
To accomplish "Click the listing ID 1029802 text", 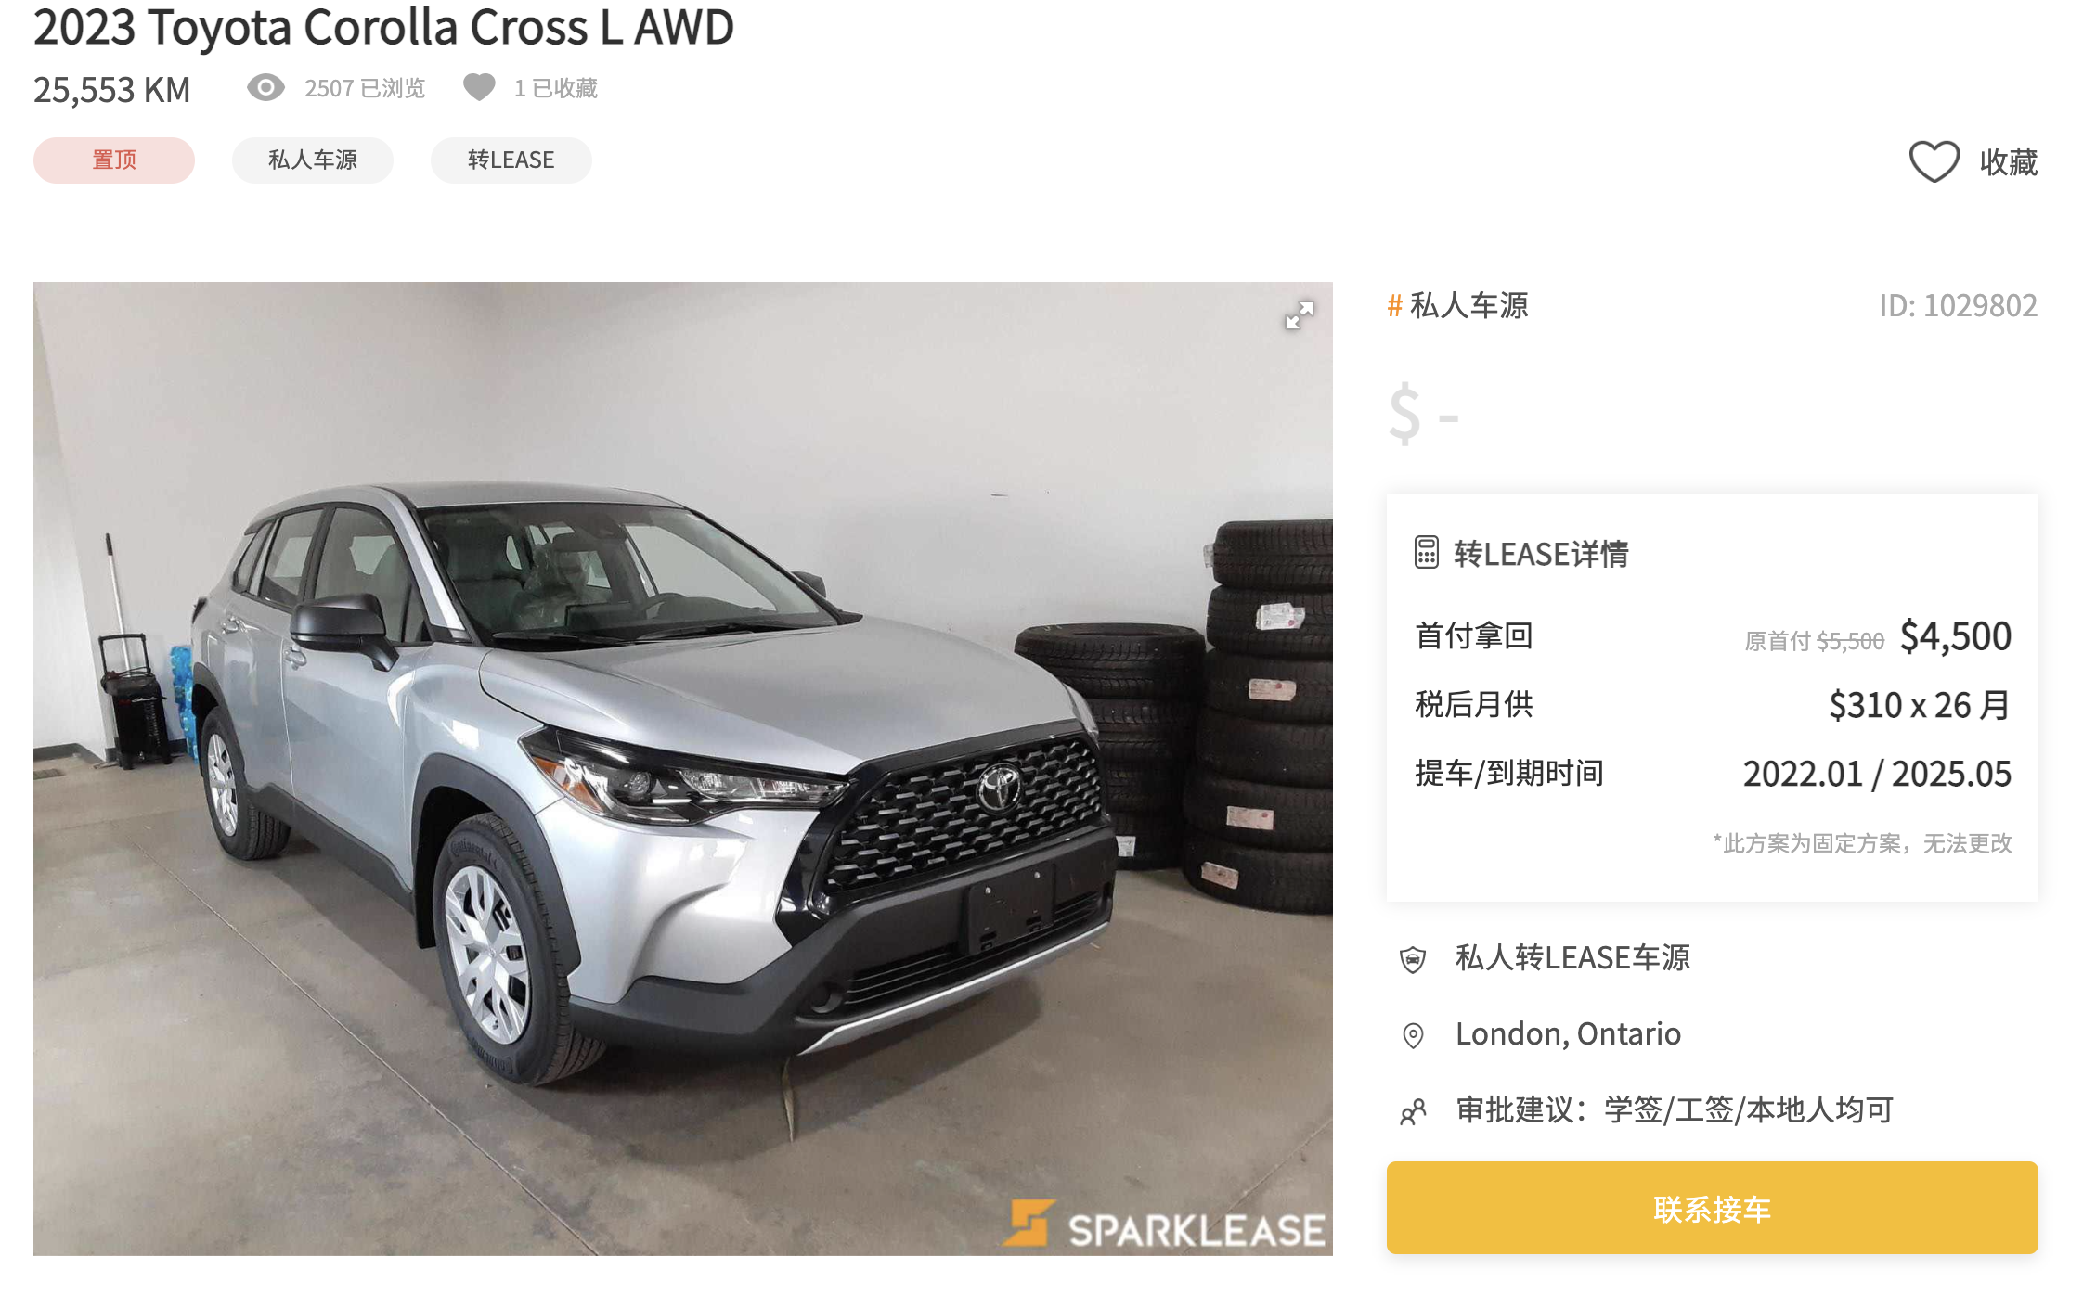I will 1958,305.
